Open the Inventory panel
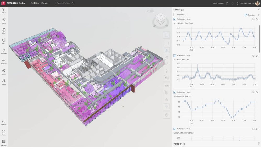Screen dimensions: 268x166 (4, 143)
